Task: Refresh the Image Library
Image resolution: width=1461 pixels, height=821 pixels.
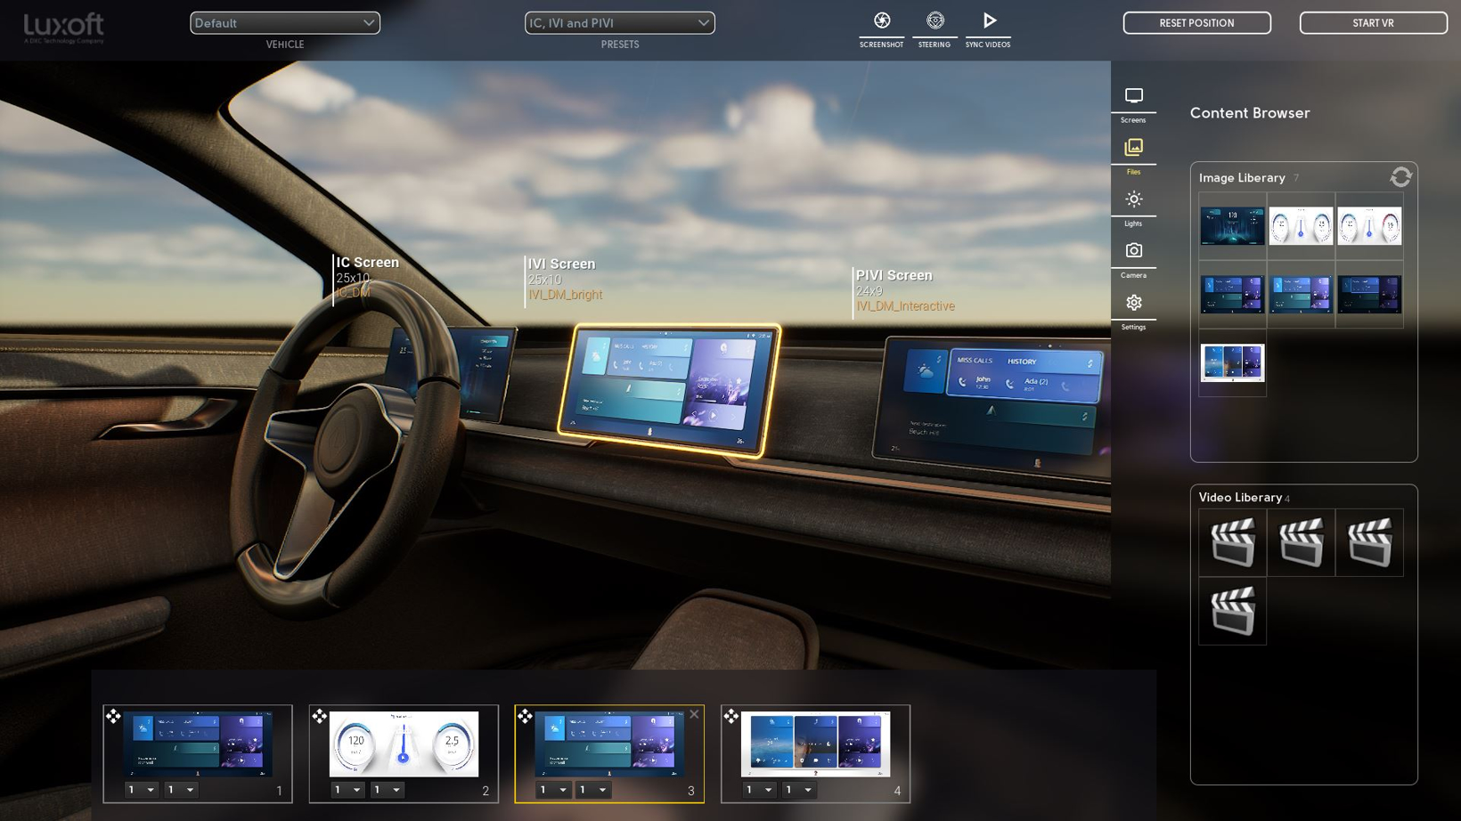Action: tap(1400, 177)
